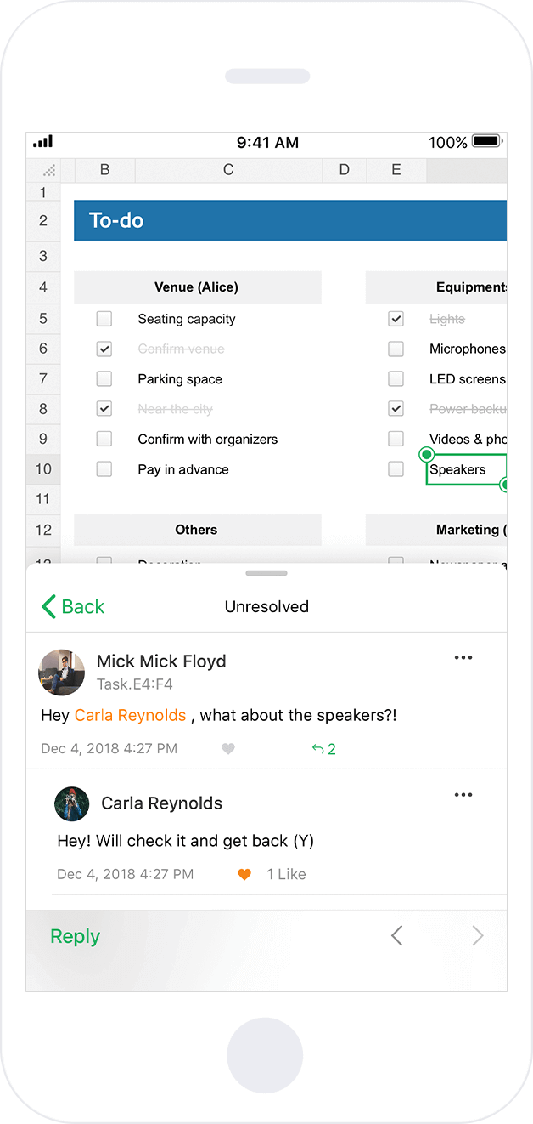Tap the three-dot menu on Mick Floyd's comment
This screenshot has width=533, height=1124.
click(x=463, y=657)
